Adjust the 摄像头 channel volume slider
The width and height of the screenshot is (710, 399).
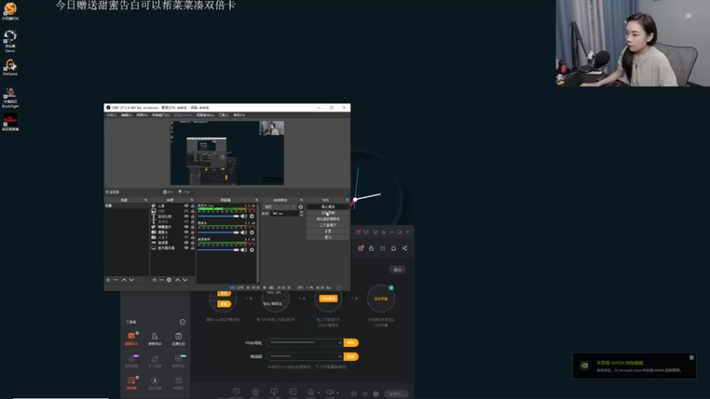(x=218, y=232)
